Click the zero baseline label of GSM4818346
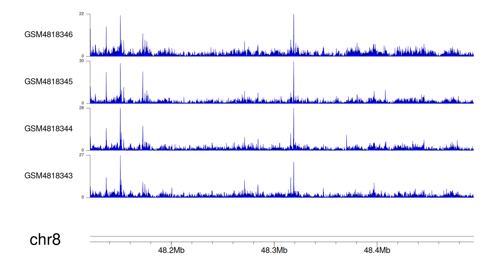Image resolution: width=499 pixels, height=259 pixels. pyautogui.click(x=83, y=56)
